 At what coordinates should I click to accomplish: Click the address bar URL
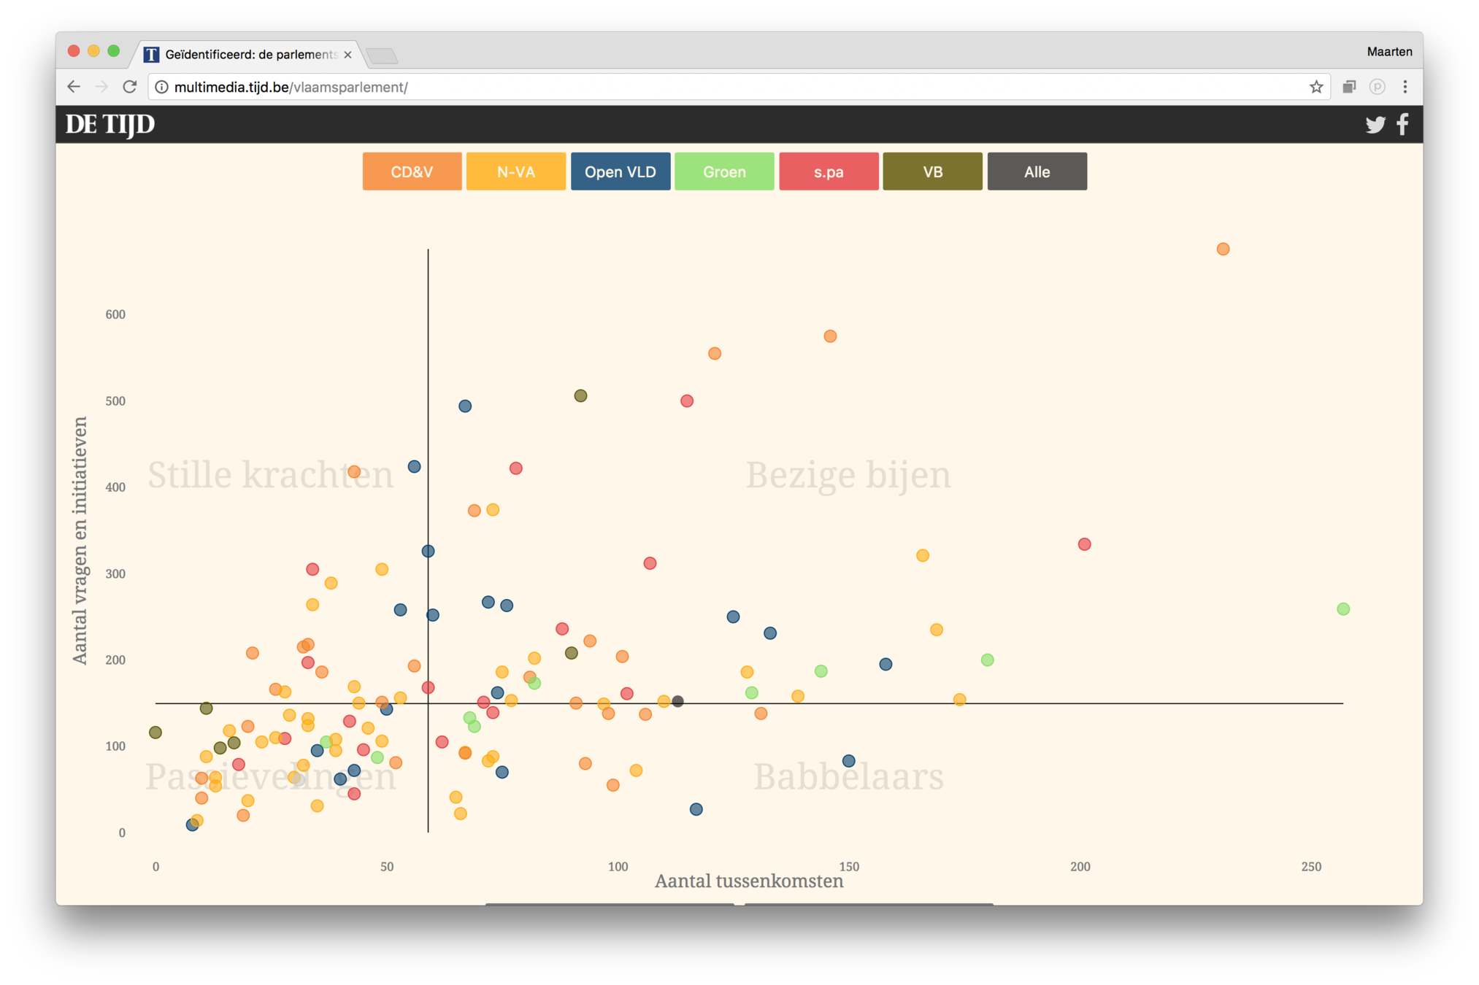(291, 88)
